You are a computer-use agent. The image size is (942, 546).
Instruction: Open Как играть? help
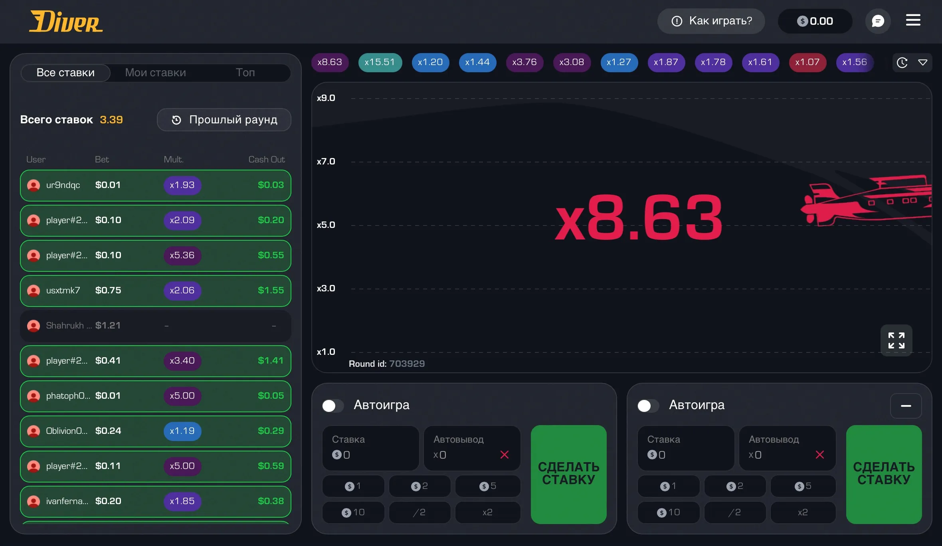711,21
